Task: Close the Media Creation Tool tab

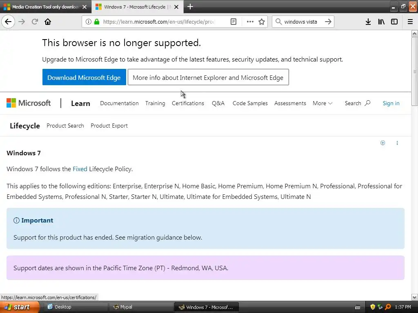Action: pyautogui.click(x=84, y=7)
